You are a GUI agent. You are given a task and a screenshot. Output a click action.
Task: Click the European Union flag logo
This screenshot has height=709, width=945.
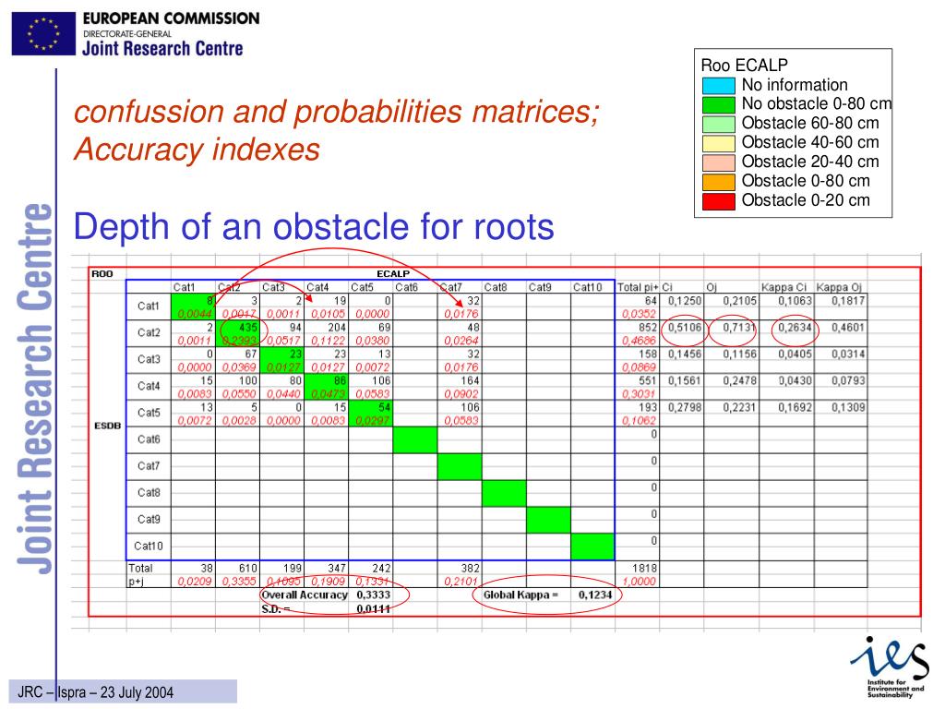point(43,34)
